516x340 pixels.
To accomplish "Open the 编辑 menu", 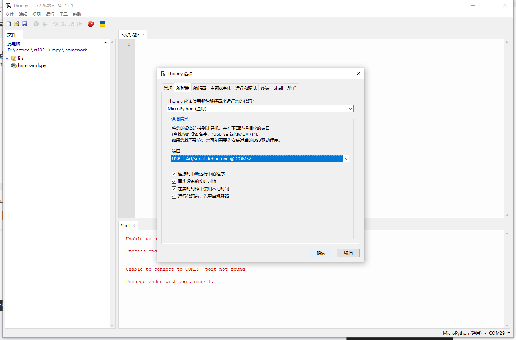I will (23, 14).
